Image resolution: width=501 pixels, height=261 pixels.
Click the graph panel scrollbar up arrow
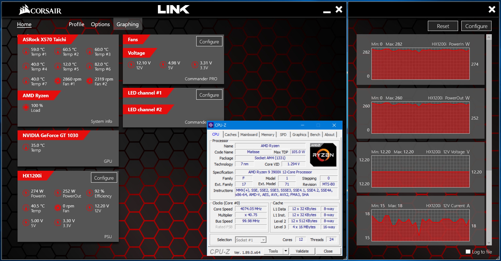[489, 37]
